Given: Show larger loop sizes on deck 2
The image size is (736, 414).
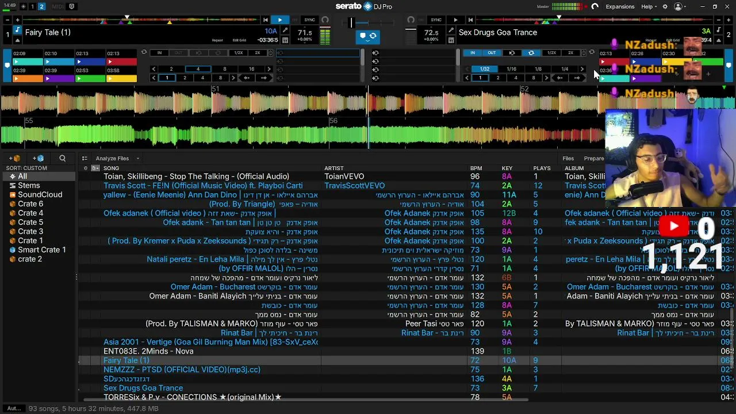Looking at the screenshot, I should (x=582, y=69).
